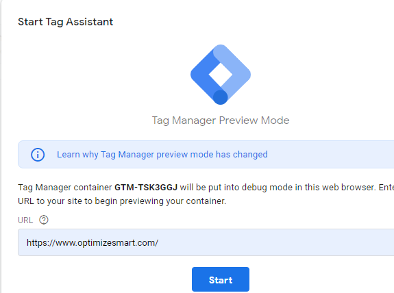Focus the URL input field
Screen dimensions: 394x293
tap(206, 242)
